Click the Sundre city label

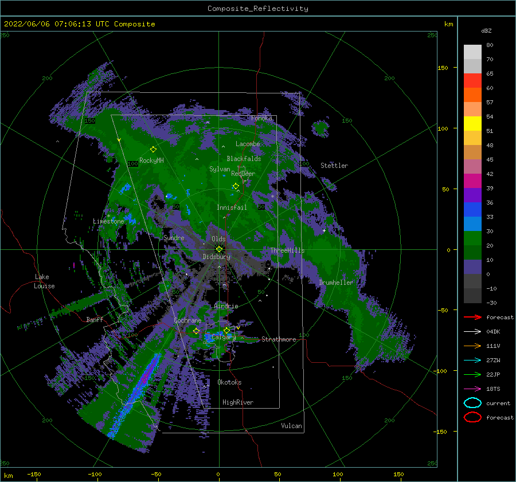(x=174, y=237)
